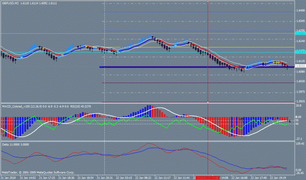The width and height of the screenshot is (306, 180).
Task: Click the 20.8 MACD scale value
Action: pyautogui.click(x=298, y=106)
